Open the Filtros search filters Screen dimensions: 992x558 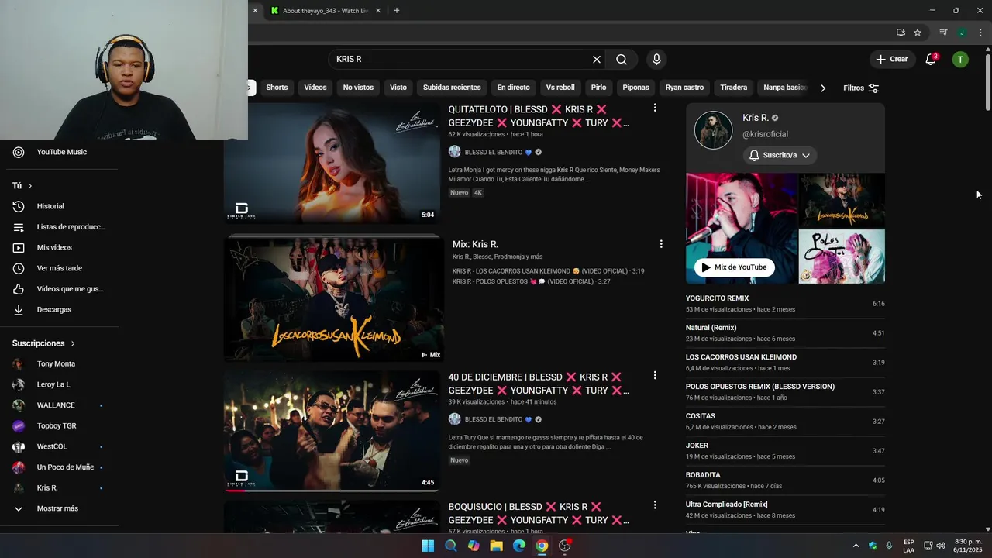861,88
